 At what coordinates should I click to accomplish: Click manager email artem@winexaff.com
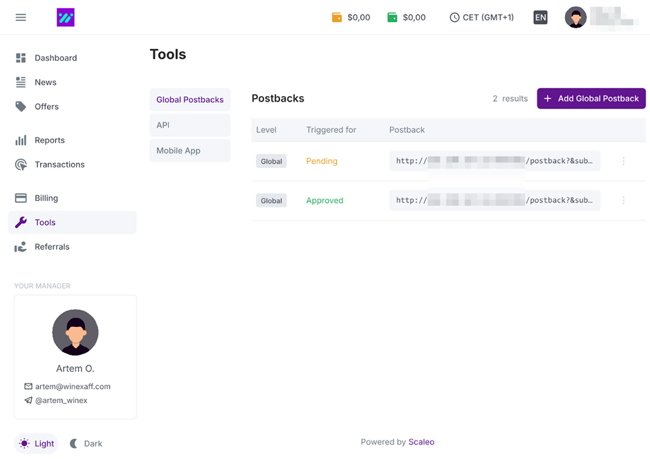(x=73, y=386)
